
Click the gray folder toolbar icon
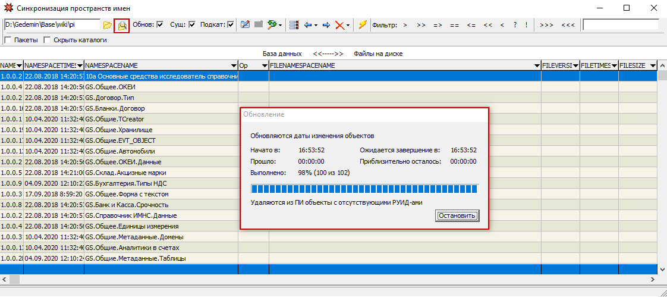259,25
